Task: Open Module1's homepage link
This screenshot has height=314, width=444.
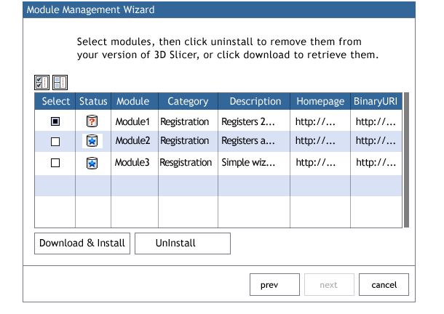Action: 315,121
